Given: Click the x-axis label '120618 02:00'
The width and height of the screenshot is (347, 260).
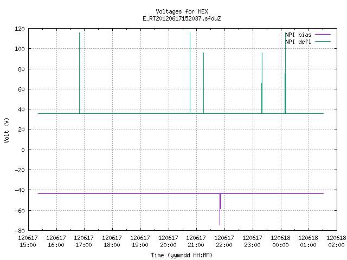Looking at the screenshot, I should point(336,242).
